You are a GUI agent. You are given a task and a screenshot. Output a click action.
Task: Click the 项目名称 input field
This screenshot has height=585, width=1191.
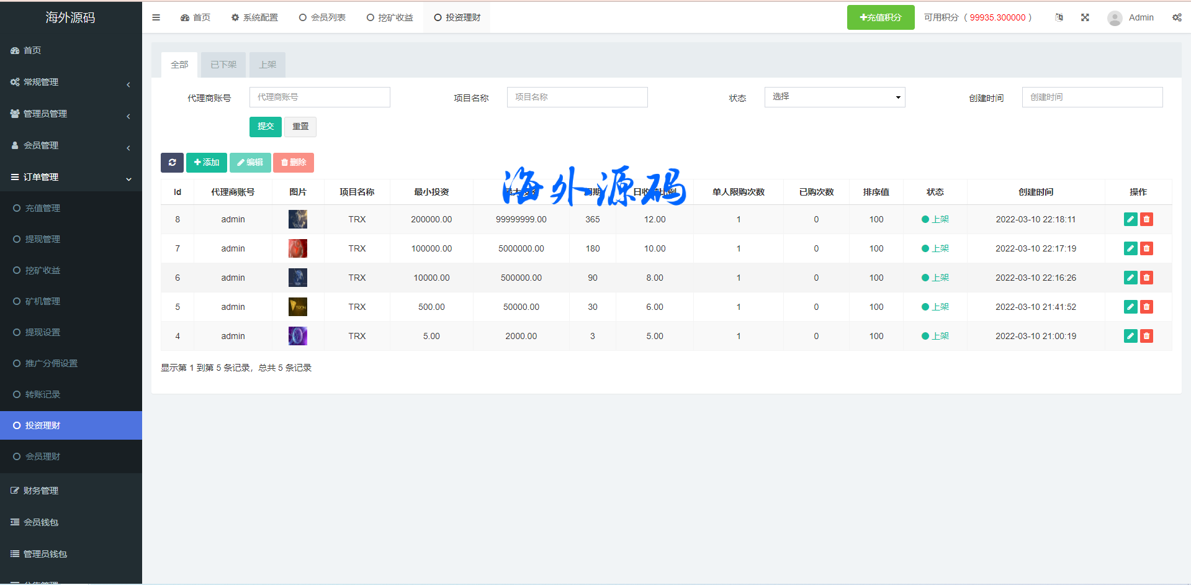pyautogui.click(x=577, y=97)
